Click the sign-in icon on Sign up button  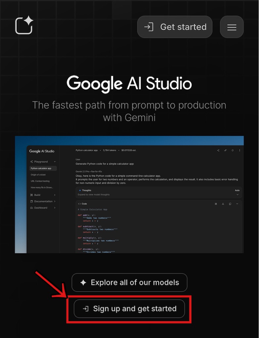86,309
